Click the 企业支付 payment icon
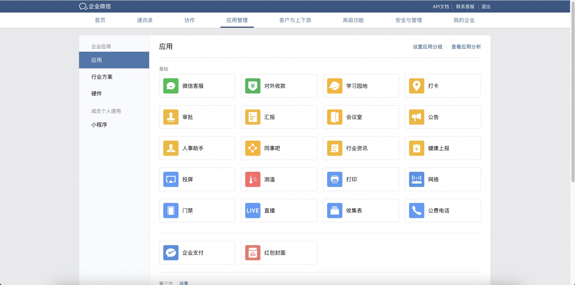The height and width of the screenshot is (285, 575). [x=171, y=253]
